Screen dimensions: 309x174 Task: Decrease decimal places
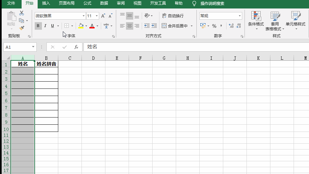[238, 26]
